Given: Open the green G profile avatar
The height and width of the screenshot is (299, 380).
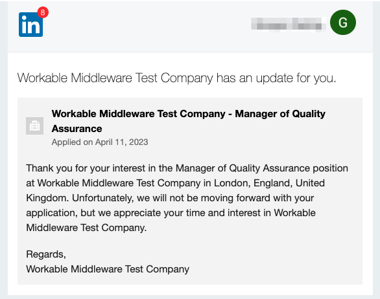Looking at the screenshot, I should click(342, 22).
